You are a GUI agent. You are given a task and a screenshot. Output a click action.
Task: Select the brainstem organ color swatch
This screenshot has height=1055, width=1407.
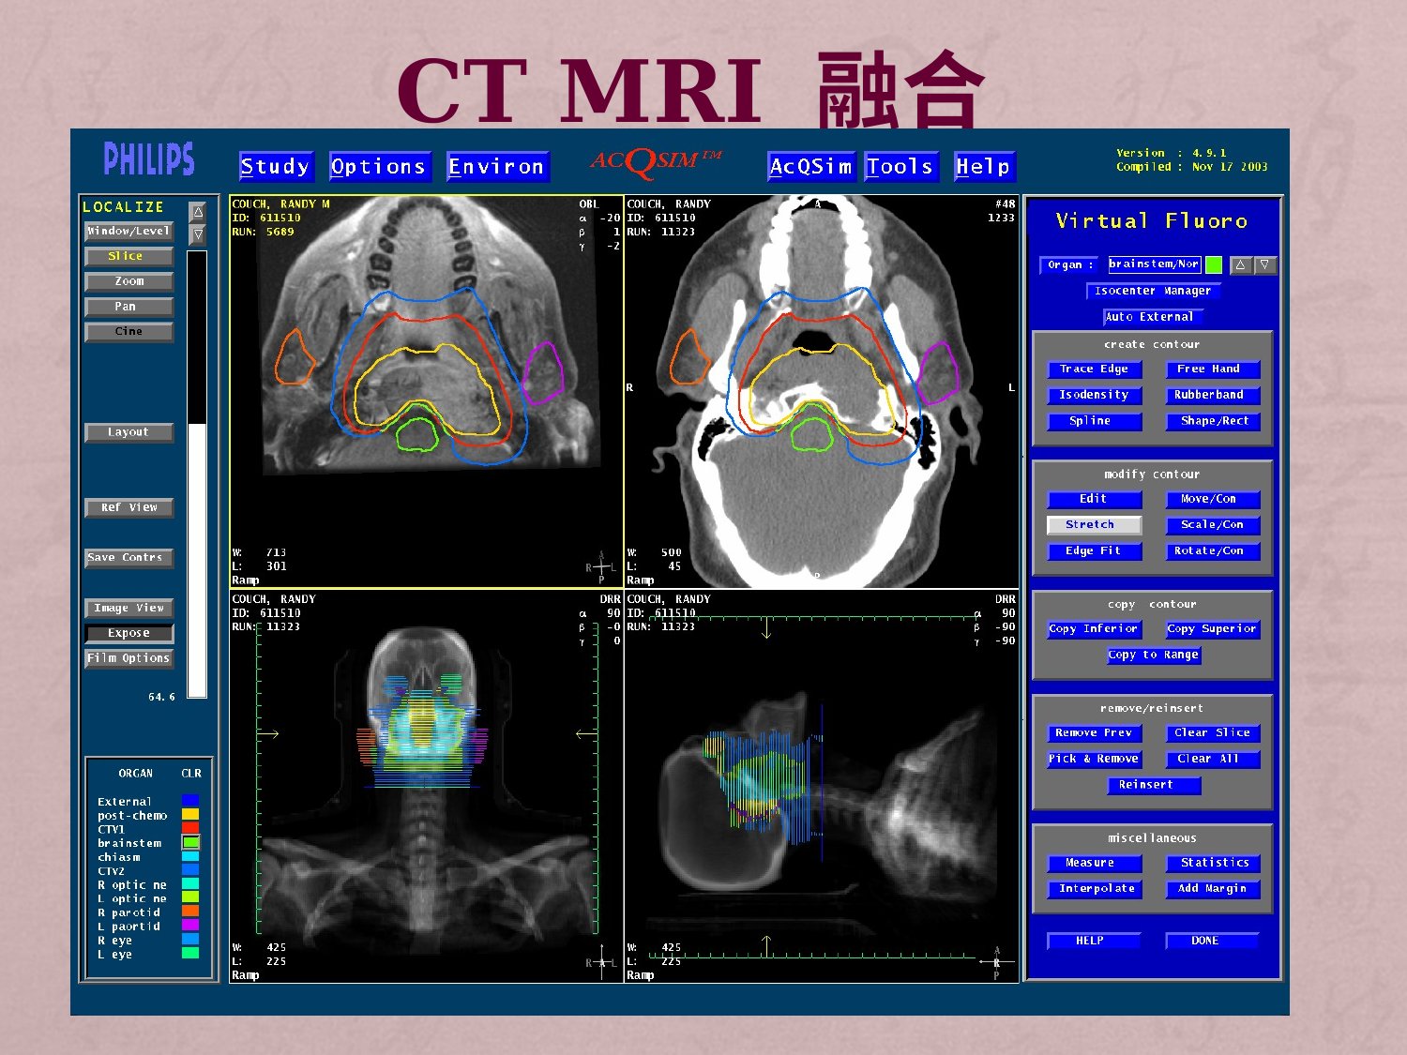190,843
